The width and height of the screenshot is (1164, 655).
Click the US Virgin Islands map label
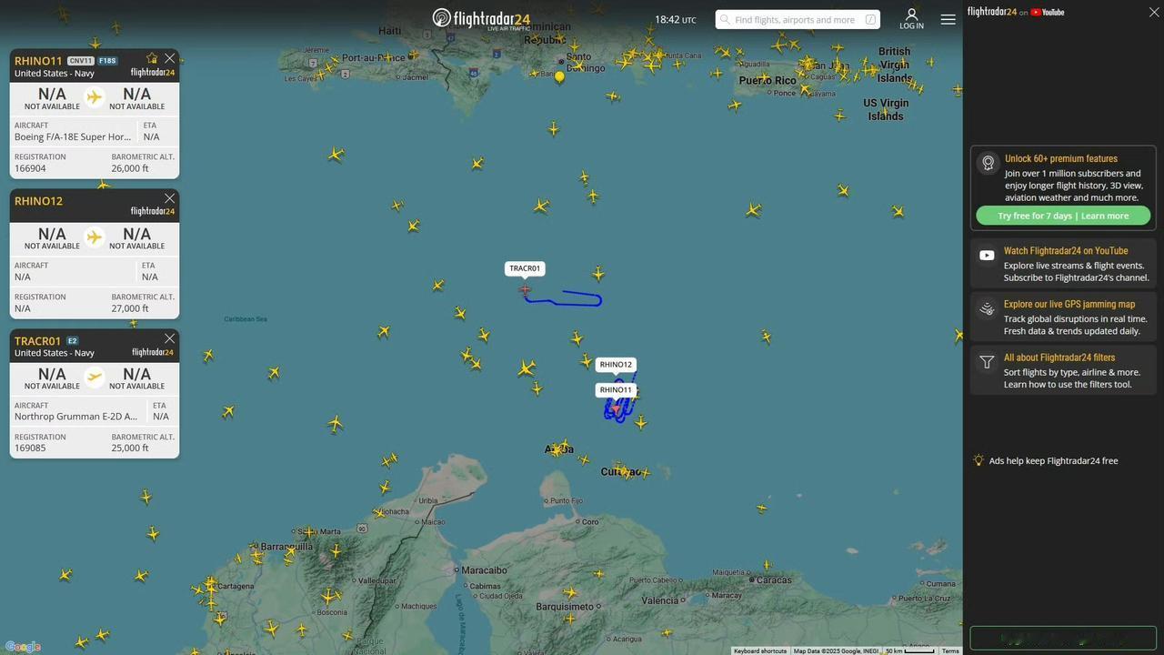point(886,109)
